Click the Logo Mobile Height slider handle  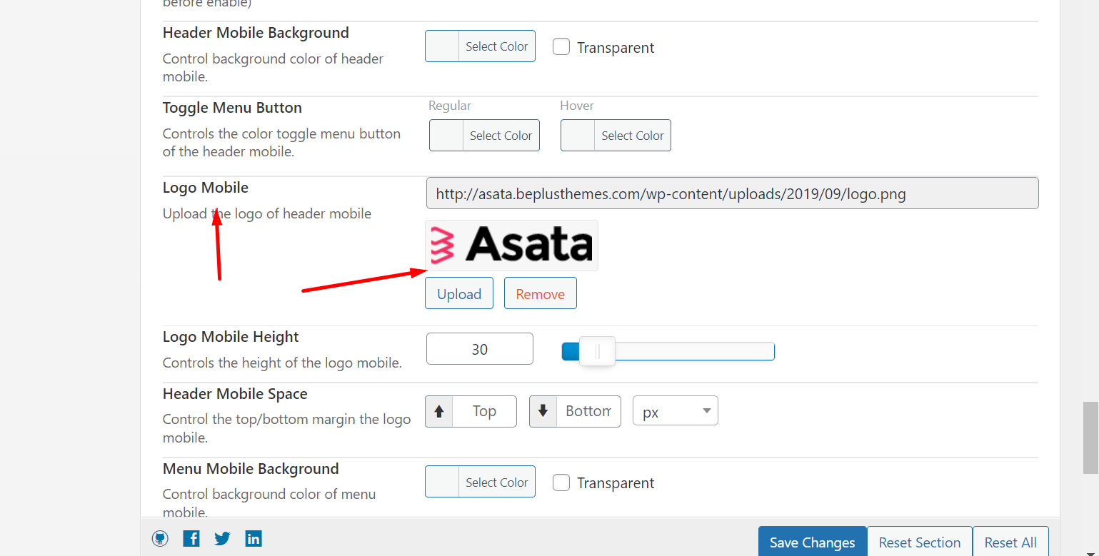(x=597, y=351)
